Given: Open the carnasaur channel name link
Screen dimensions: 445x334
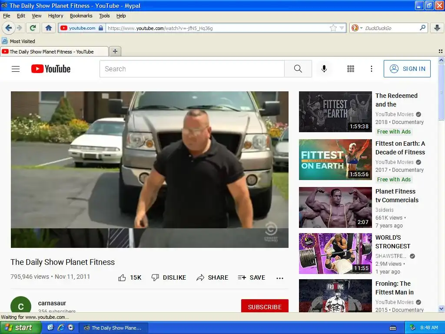Looking at the screenshot, I should pos(52,303).
